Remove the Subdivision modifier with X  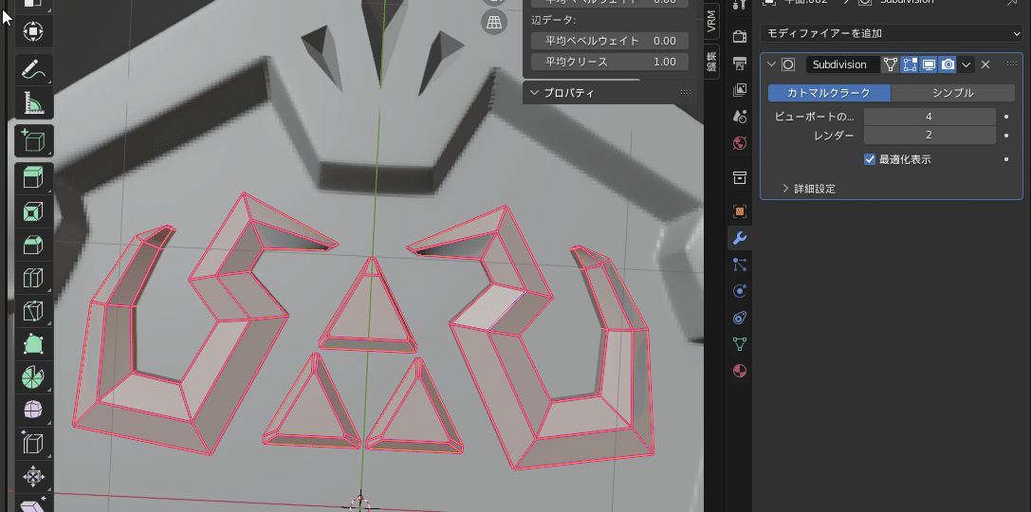pyautogui.click(x=985, y=64)
